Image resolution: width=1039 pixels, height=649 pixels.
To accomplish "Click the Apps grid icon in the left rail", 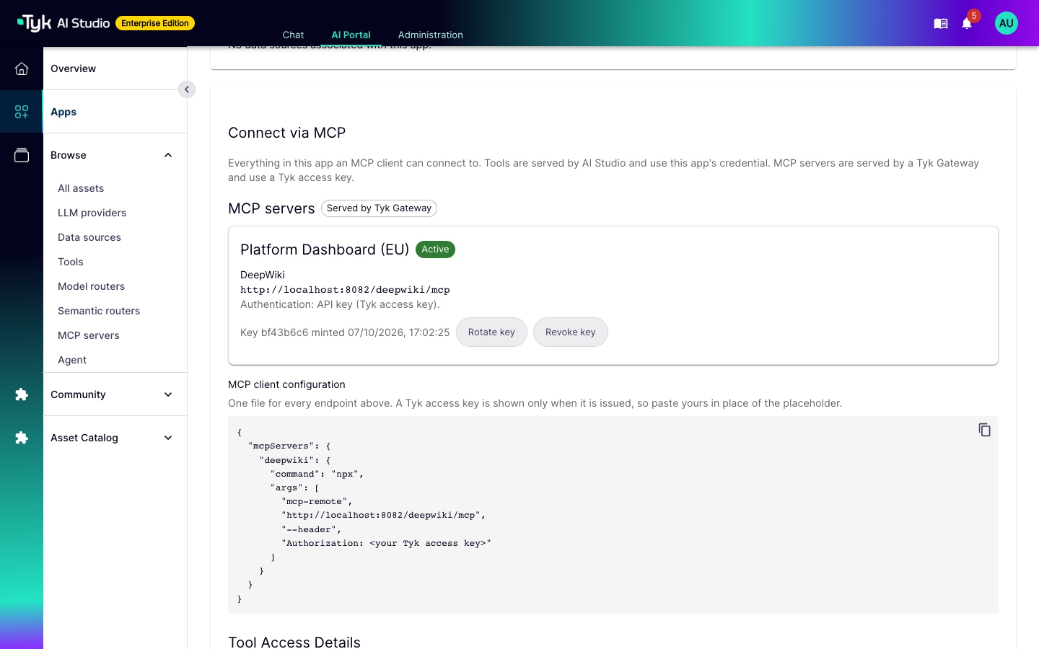I will click(x=22, y=112).
